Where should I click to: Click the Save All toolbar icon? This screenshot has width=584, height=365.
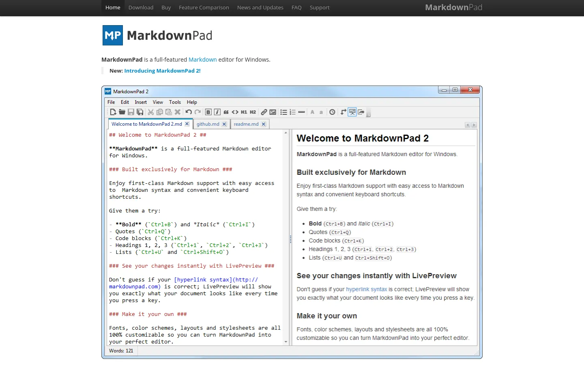point(140,112)
